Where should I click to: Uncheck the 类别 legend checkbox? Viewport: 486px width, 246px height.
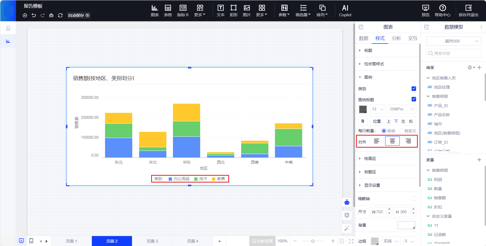[x=414, y=89]
